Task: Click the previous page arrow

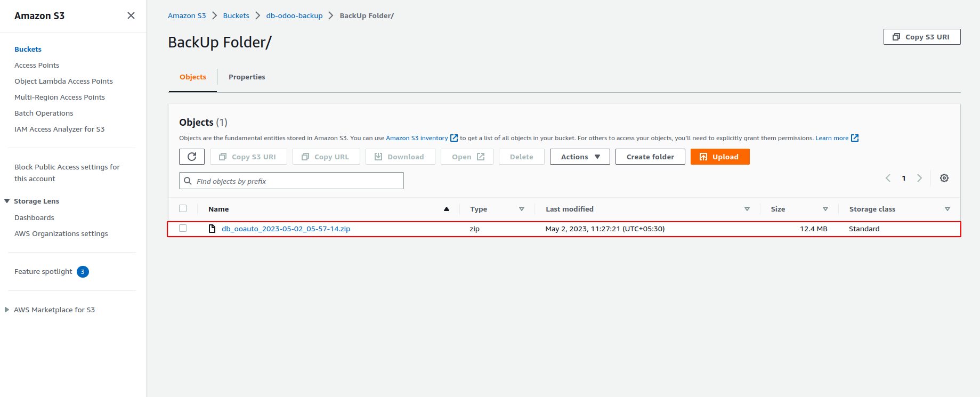Action: click(x=888, y=178)
